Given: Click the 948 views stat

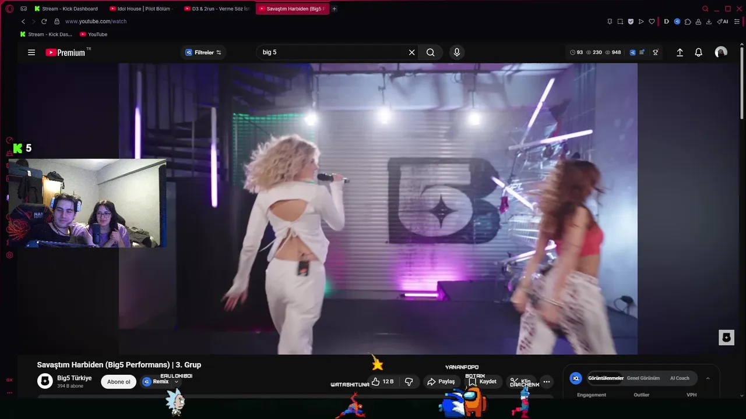Looking at the screenshot, I should pyautogui.click(x=613, y=52).
